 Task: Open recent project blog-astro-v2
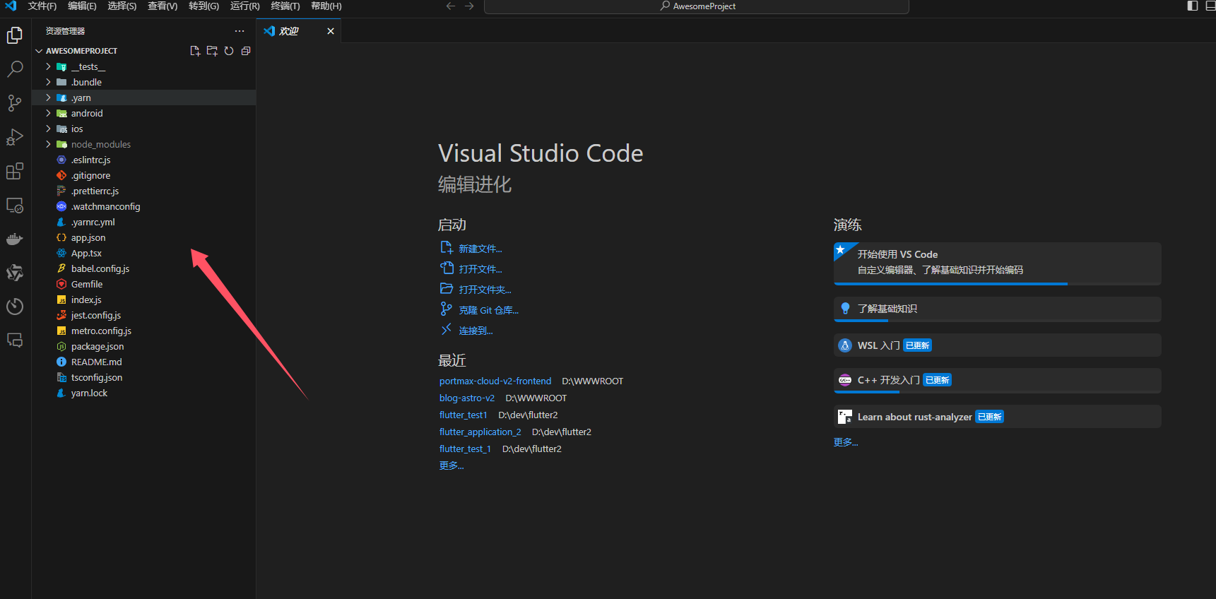coord(467,398)
